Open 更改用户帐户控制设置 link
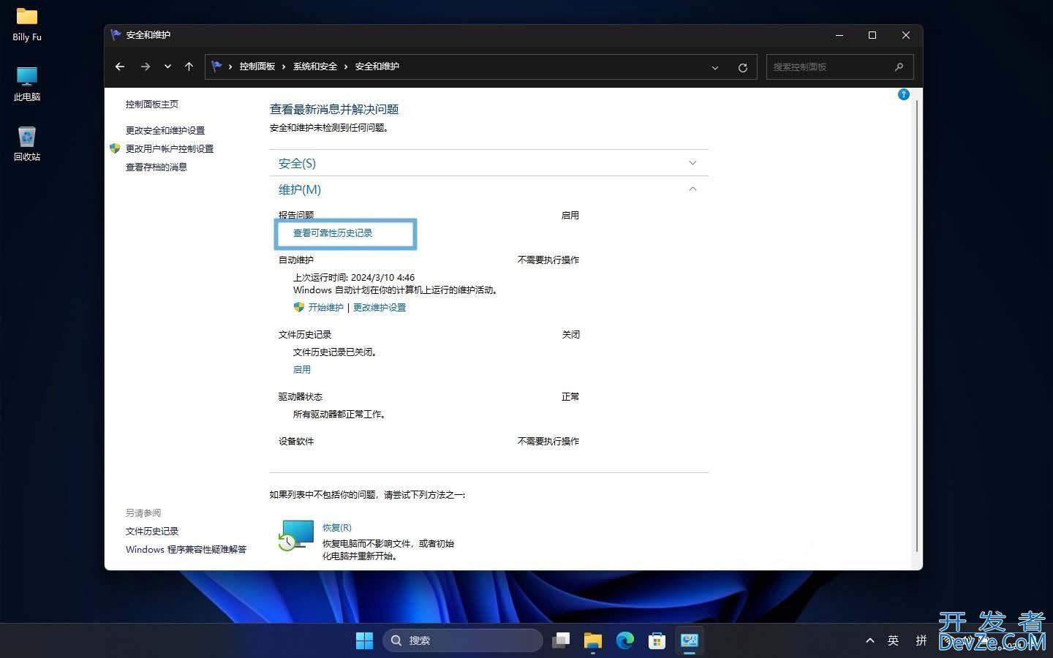 tap(170, 148)
